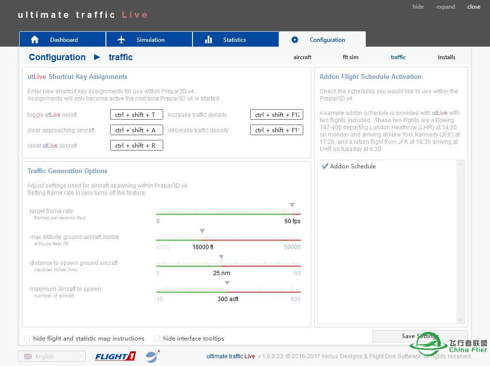
Task: Click the 50000 maximum altitude label
Action: (x=292, y=247)
